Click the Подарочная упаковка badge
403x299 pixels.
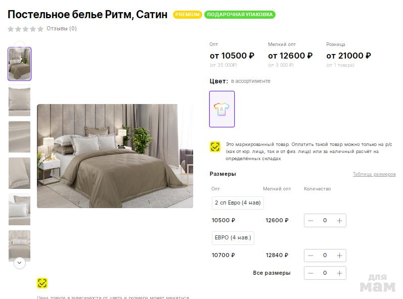click(240, 15)
